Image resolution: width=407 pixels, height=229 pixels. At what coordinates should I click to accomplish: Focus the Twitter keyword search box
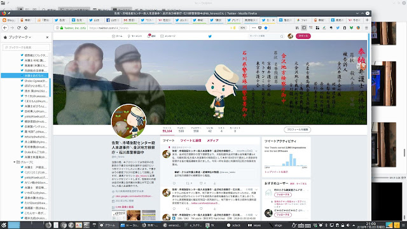(266, 36)
